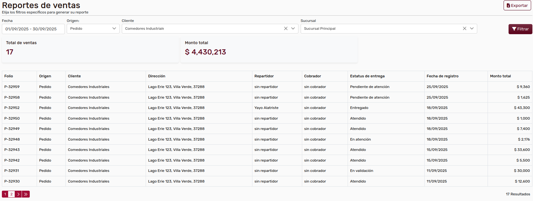Click the Exportar button
Viewport: 533px width, 201px height.
pyautogui.click(x=517, y=6)
